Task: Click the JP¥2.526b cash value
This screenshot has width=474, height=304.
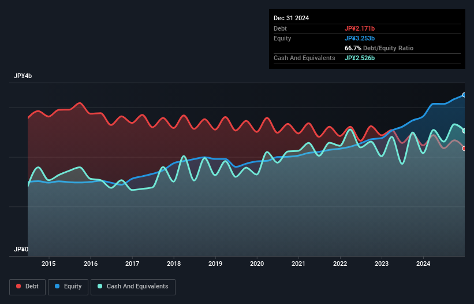Action: [360, 58]
